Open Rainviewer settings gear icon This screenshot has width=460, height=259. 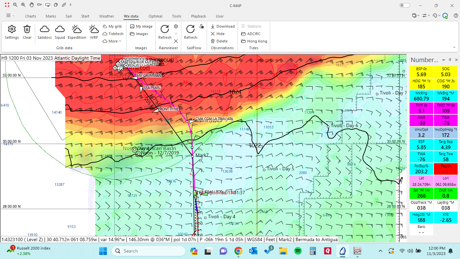[x=176, y=26]
